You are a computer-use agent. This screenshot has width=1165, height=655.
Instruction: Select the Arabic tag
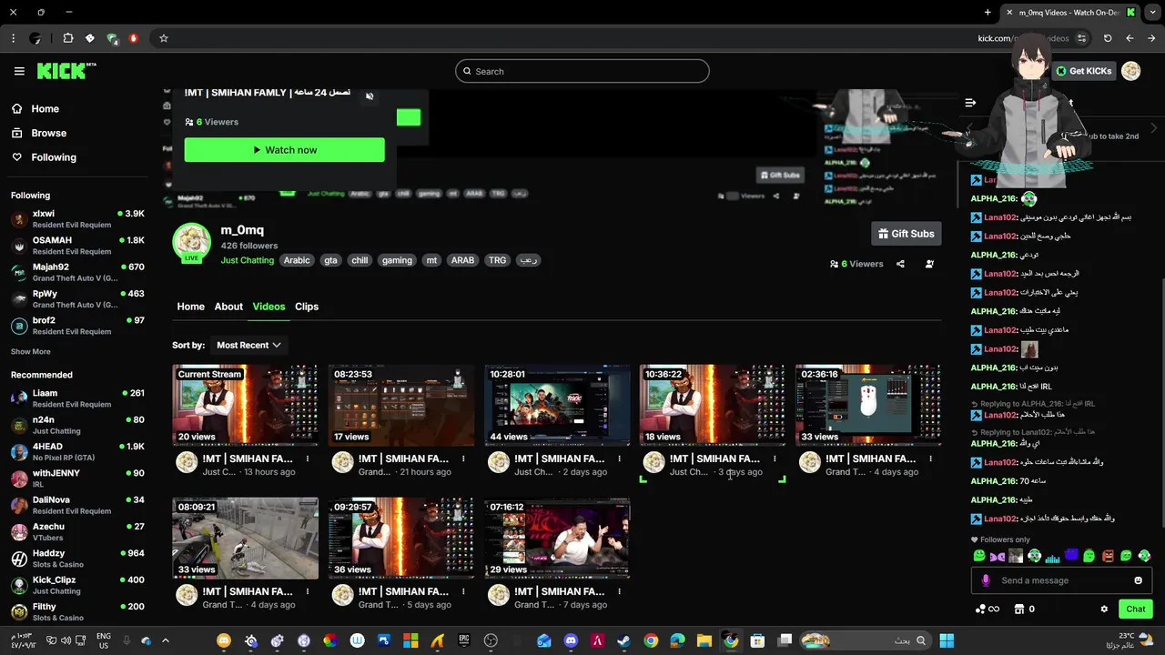[x=297, y=260]
